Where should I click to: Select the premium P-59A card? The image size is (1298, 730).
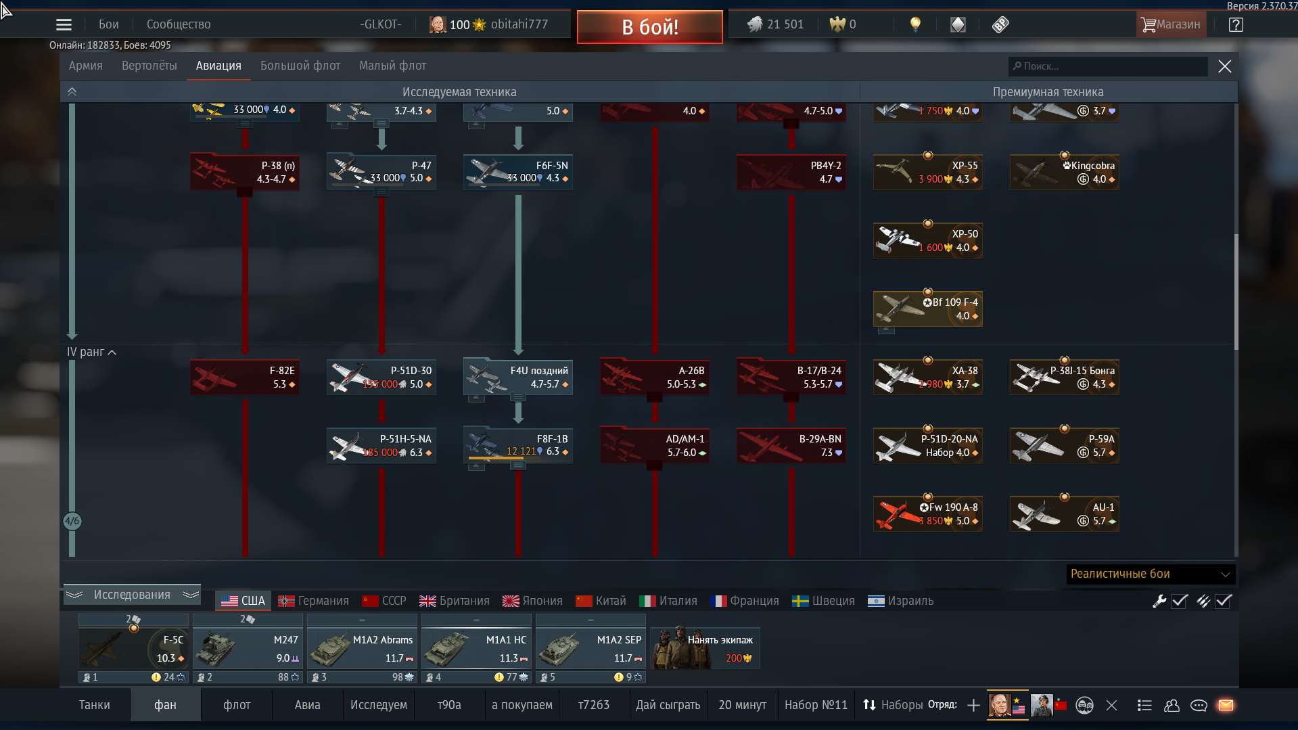[x=1065, y=445]
